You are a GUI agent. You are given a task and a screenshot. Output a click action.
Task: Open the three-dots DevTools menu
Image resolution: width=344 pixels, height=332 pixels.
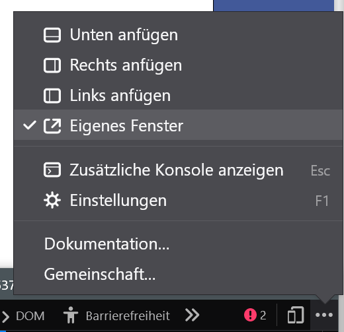(324, 315)
